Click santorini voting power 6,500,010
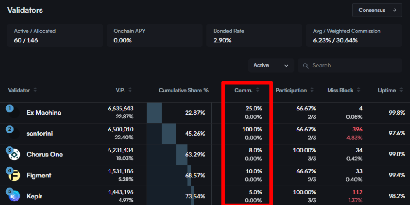The width and height of the screenshot is (410, 205). pyautogui.click(x=120, y=129)
